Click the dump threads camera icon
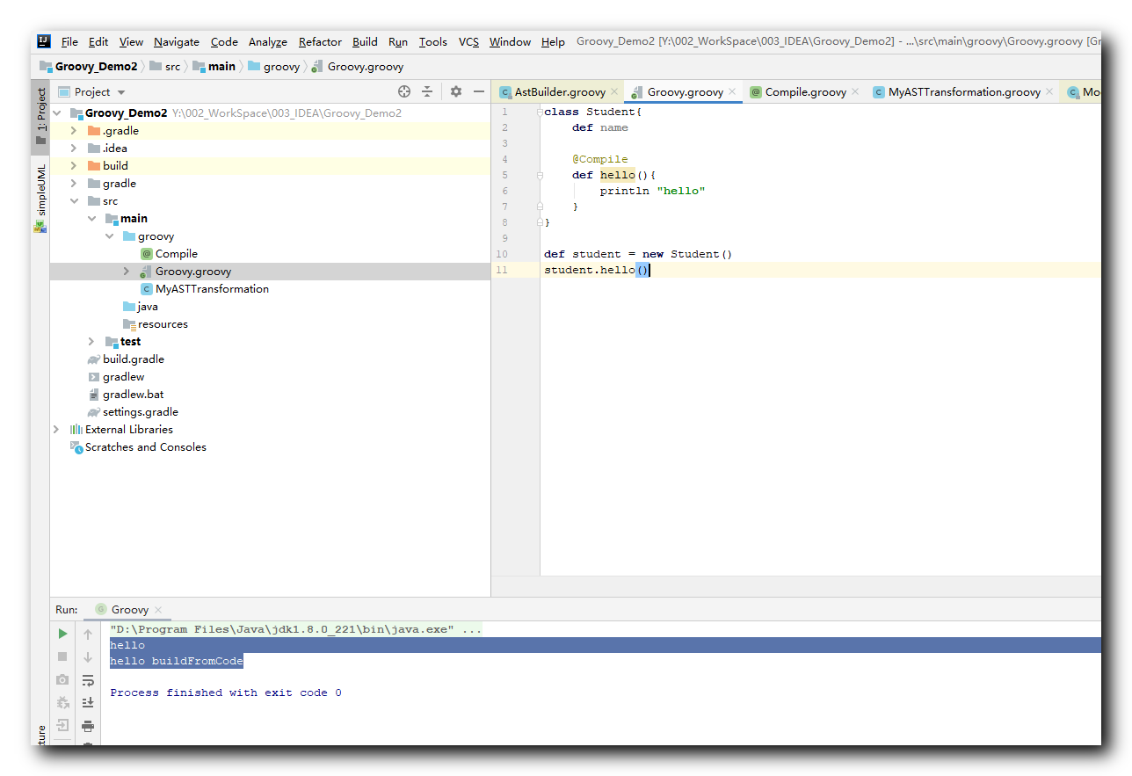The height and width of the screenshot is (776, 1132). click(62, 679)
